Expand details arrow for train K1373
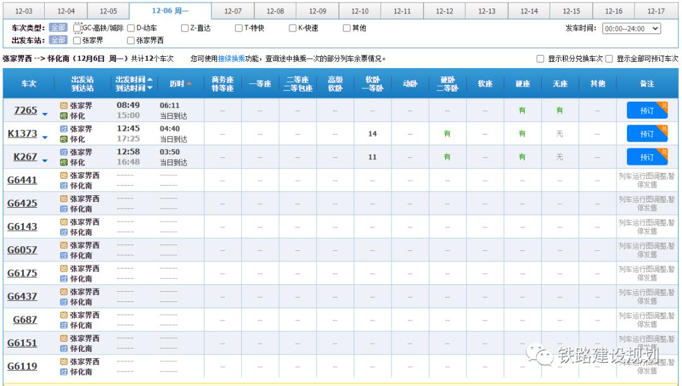This screenshot has width=682, height=386. pos(45,137)
